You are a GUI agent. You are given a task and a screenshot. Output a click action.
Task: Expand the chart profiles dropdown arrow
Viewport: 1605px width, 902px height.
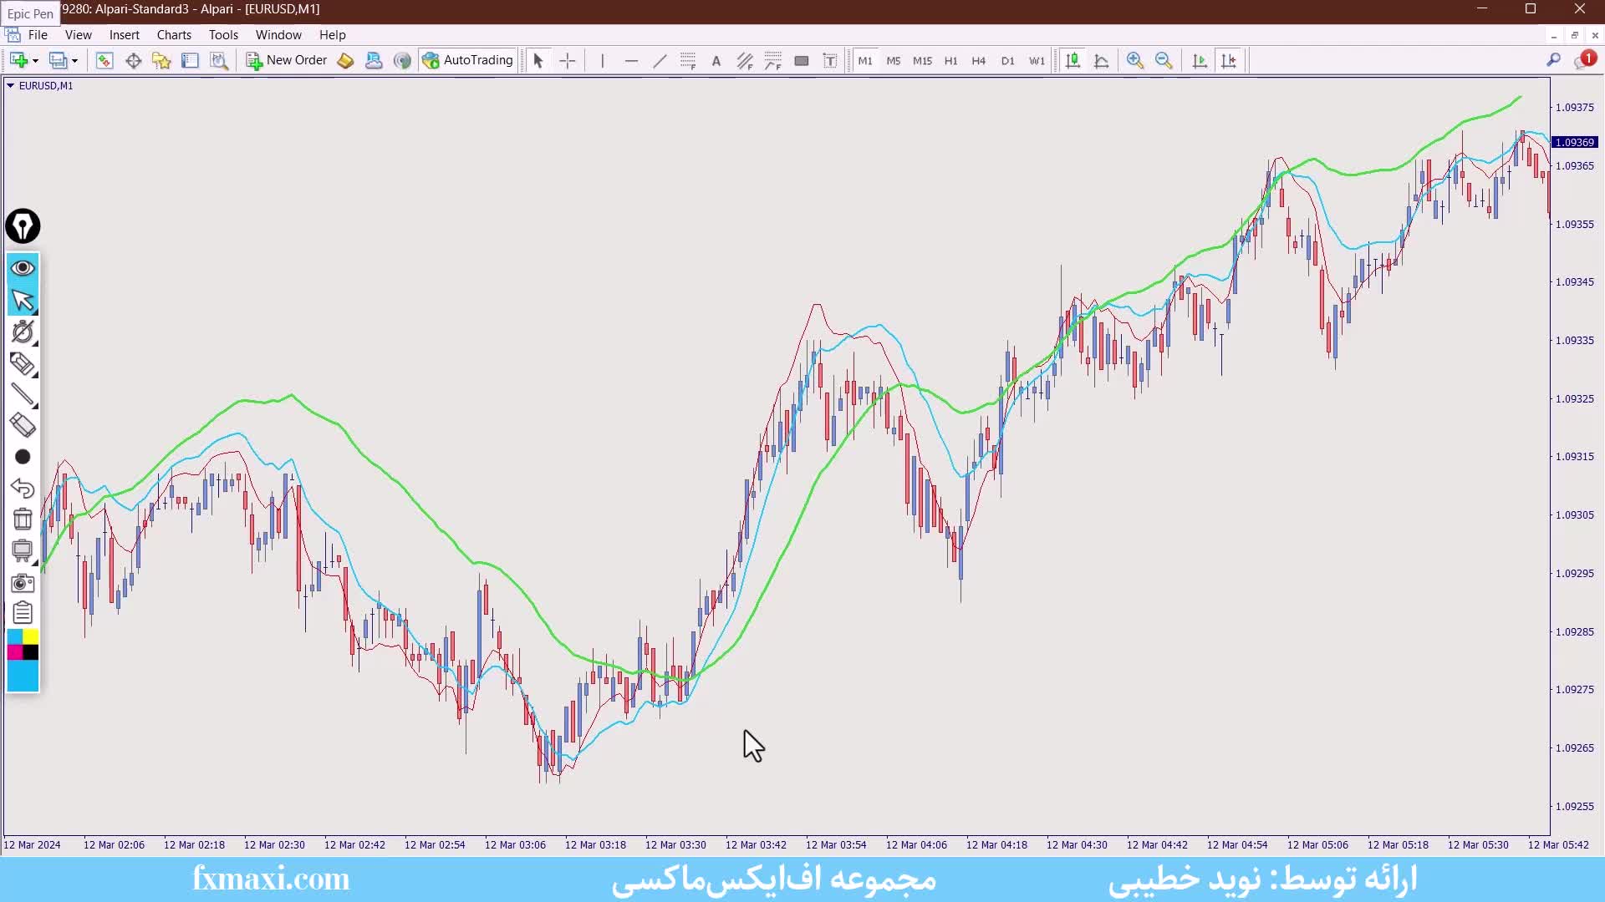point(74,61)
